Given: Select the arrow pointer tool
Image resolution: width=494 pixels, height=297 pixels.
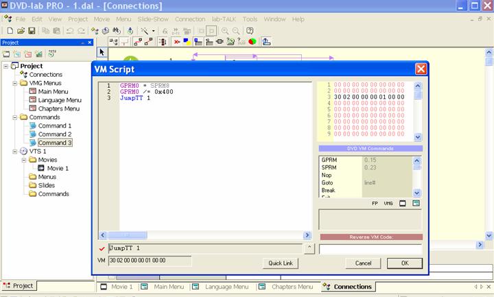Looking at the screenshot, I should (102, 52).
